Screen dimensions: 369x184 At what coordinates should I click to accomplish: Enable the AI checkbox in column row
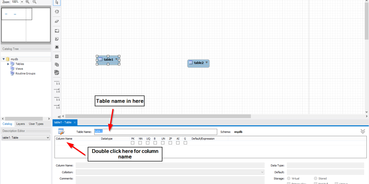coord(178,143)
